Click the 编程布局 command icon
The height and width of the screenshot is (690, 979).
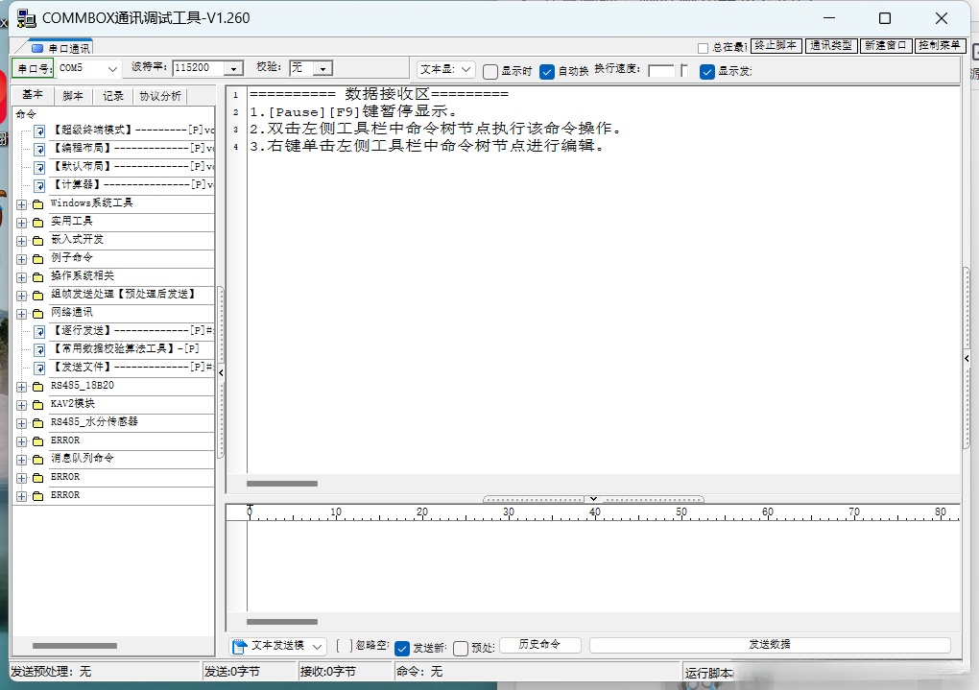39,150
